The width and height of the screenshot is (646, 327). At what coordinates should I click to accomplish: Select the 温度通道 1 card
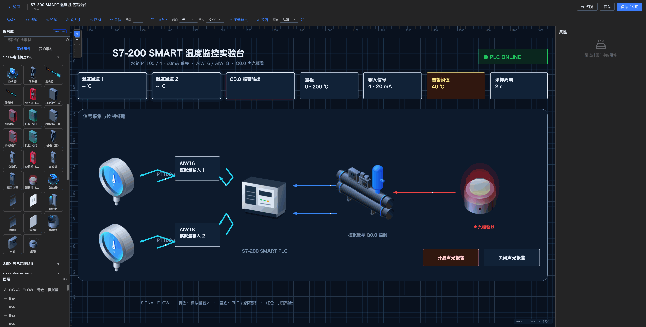tap(113, 86)
